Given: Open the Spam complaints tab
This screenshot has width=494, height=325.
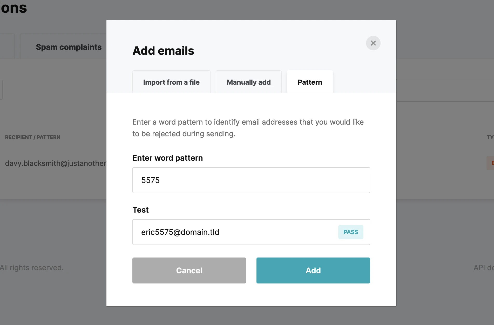Looking at the screenshot, I should [69, 47].
